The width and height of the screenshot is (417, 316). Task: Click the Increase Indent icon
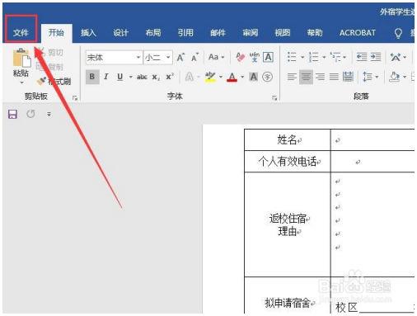[x=376, y=57]
